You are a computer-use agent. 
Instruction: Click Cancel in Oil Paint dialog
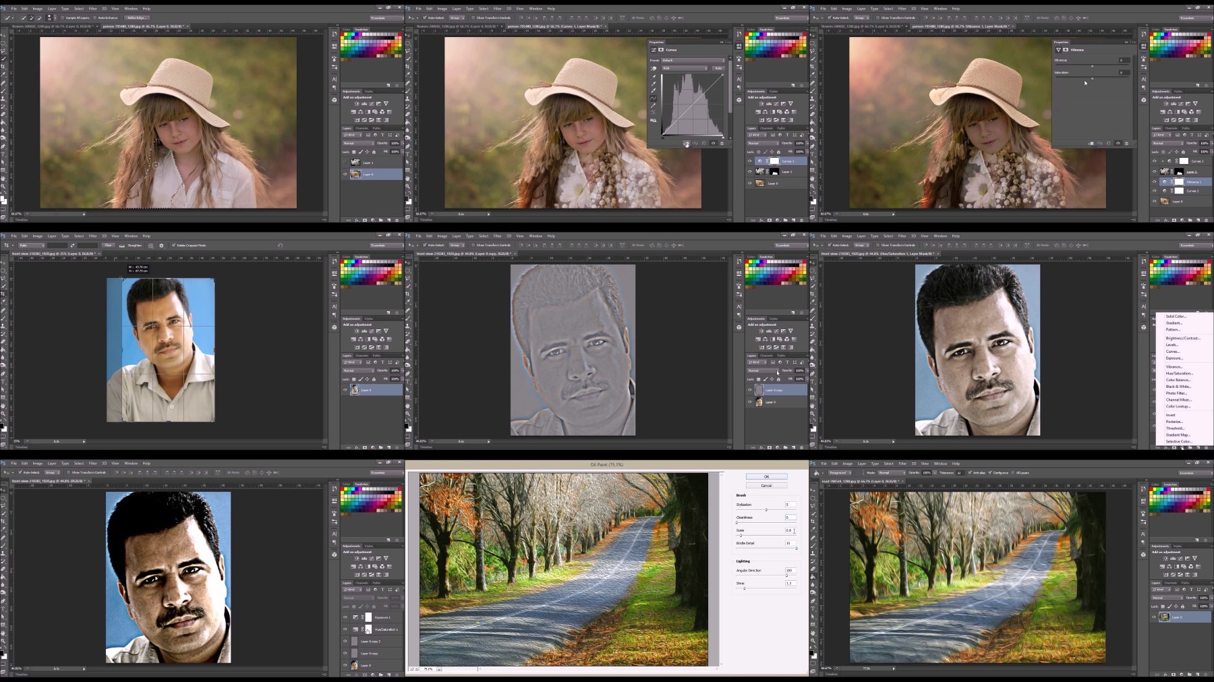pos(767,486)
